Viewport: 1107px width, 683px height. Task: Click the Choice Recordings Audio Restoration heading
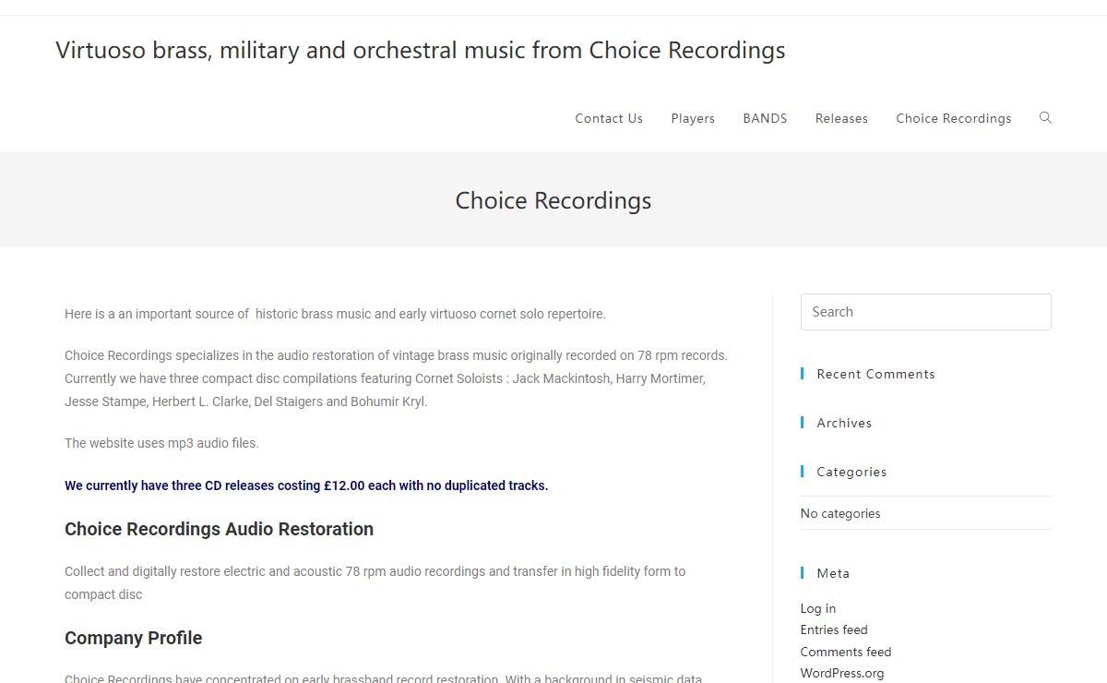219,529
